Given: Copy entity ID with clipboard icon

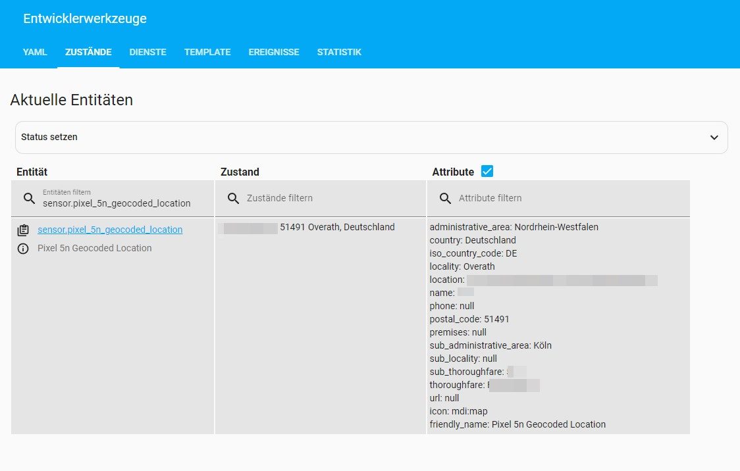Looking at the screenshot, I should click(23, 230).
